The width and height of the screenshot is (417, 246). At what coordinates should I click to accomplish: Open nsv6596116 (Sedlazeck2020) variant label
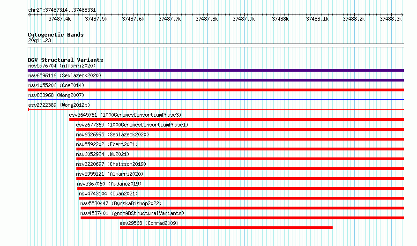point(65,75)
